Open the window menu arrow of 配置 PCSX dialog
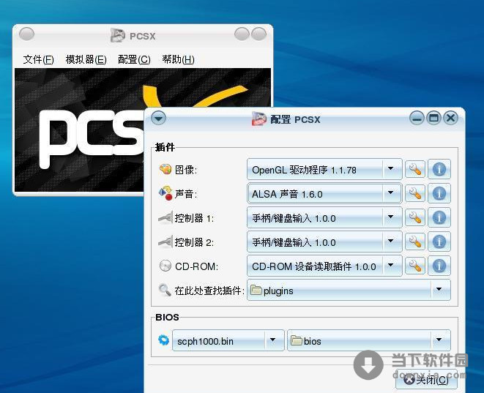The height and width of the screenshot is (393, 484). pyautogui.click(x=158, y=119)
